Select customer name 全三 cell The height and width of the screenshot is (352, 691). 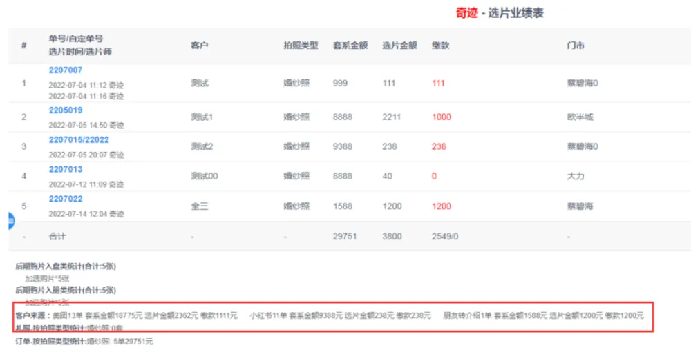click(199, 206)
